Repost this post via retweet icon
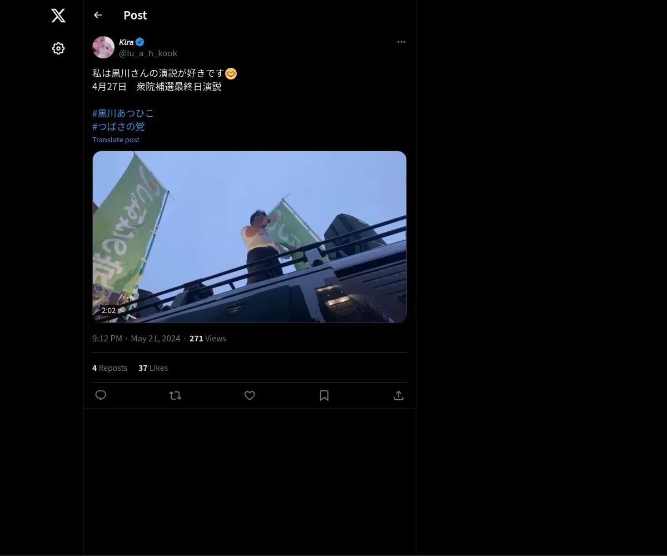667x556 pixels. click(175, 395)
